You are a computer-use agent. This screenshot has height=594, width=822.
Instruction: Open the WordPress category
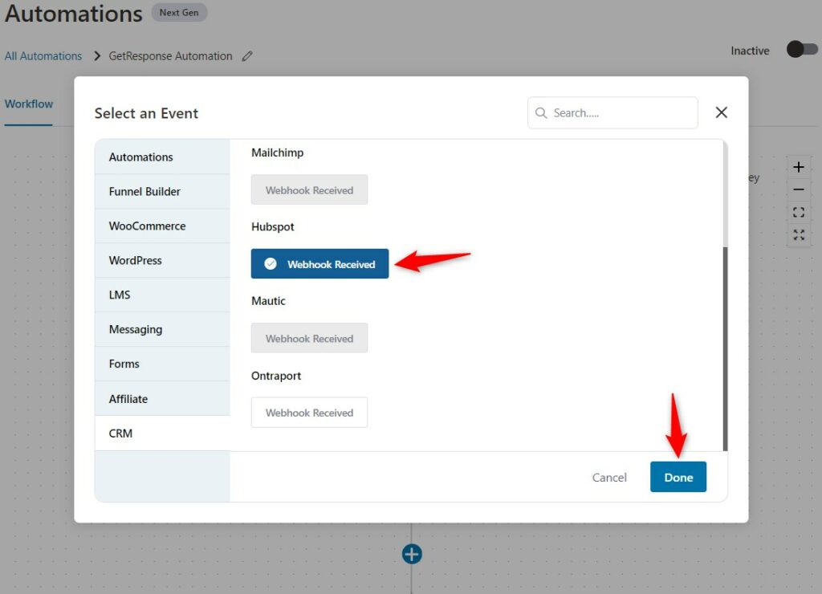coord(162,261)
